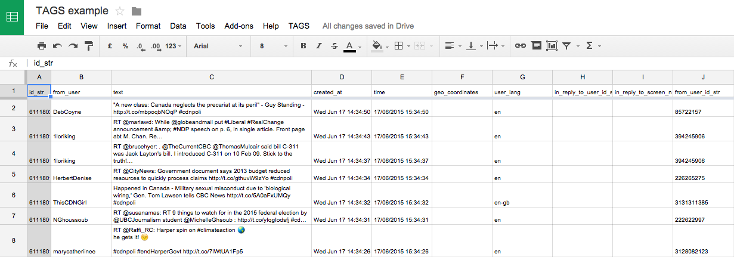Image resolution: width=734 pixels, height=257 pixels.
Task: Redo the last action
Action: coord(73,45)
